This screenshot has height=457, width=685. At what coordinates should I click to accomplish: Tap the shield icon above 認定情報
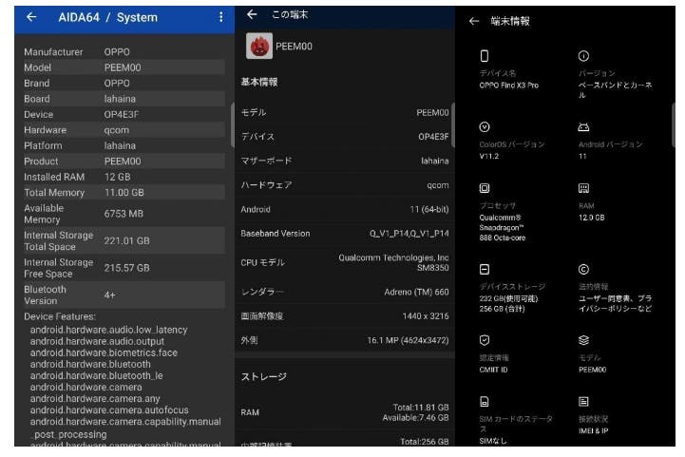[x=485, y=340]
